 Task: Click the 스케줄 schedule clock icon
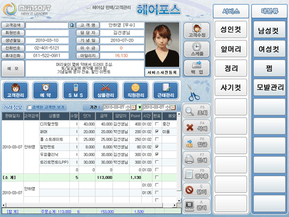[197, 49]
